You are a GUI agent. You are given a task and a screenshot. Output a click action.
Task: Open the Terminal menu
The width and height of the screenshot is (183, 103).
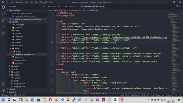tap(43, 2)
